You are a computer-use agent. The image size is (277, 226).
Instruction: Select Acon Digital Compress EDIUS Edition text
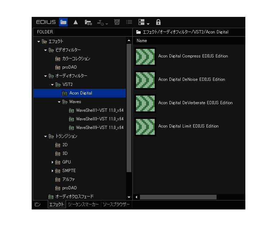(x=193, y=56)
